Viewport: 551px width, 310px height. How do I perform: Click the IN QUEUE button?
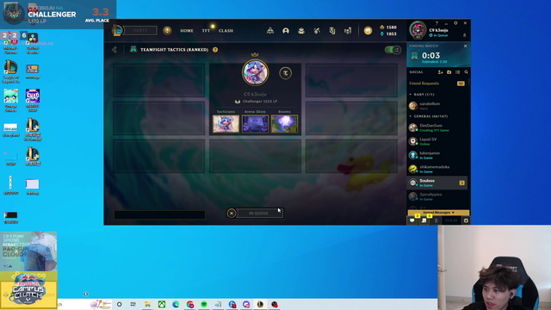coord(259,213)
